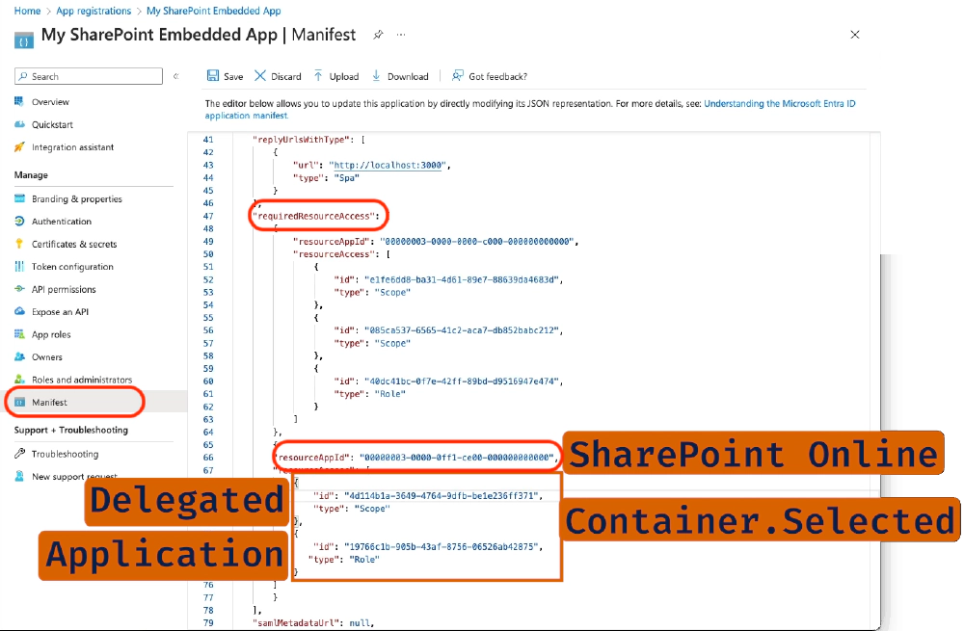964x631 pixels.
Task: Go to Branding & properties
Action: (77, 199)
